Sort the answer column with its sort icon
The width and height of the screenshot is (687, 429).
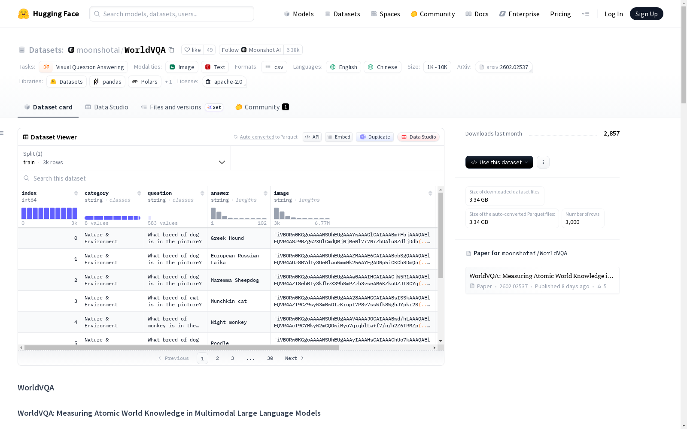[265, 193]
